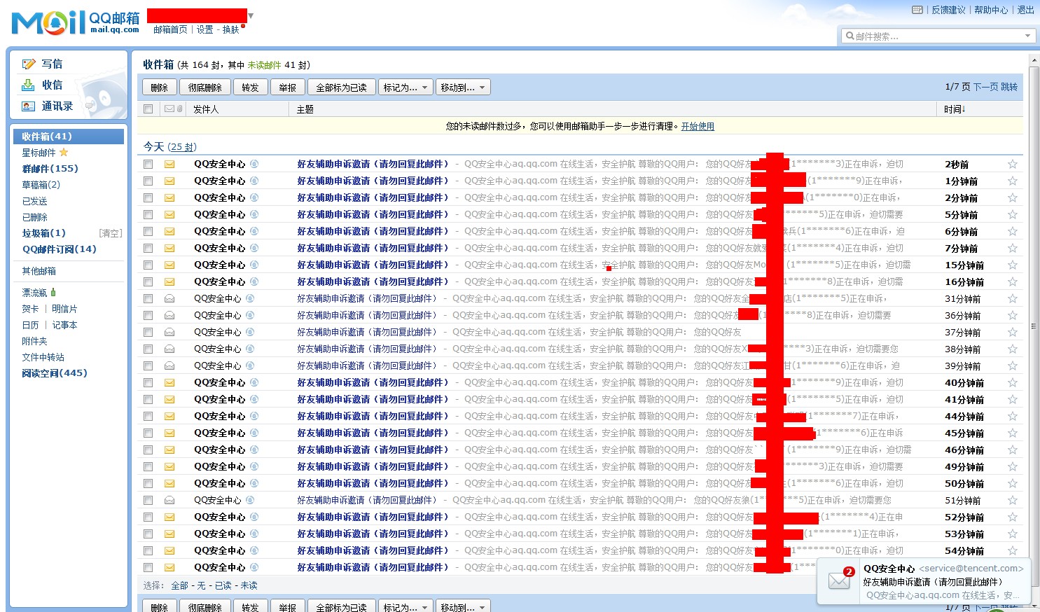Star the email received 40分钟前
1040x612 pixels.
pos(1012,382)
